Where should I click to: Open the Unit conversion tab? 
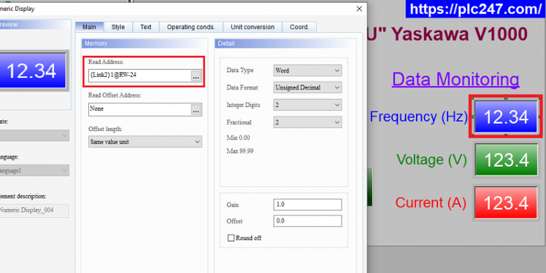(253, 27)
